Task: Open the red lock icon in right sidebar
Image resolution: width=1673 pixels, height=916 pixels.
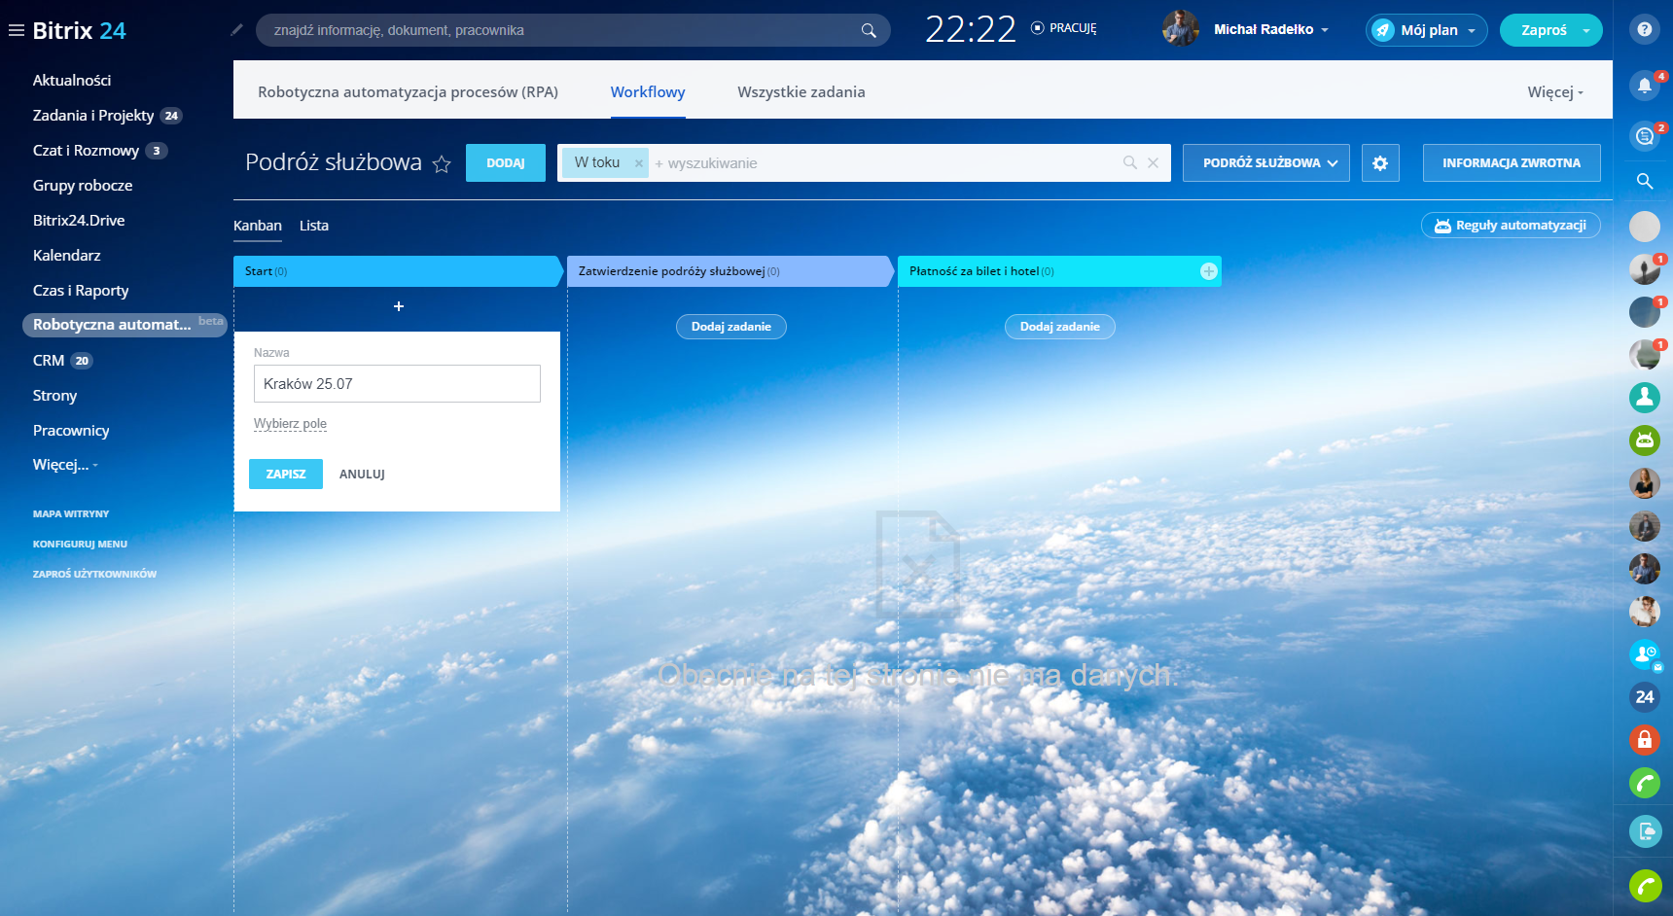Action: (x=1644, y=740)
